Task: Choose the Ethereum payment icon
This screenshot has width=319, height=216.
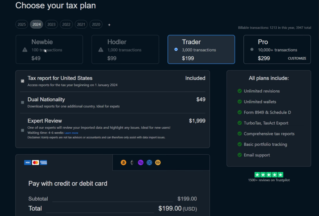Action: pyautogui.click(x=132, y=162)
